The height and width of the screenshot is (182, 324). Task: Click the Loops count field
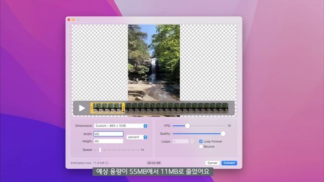click(x=181, y=142)
